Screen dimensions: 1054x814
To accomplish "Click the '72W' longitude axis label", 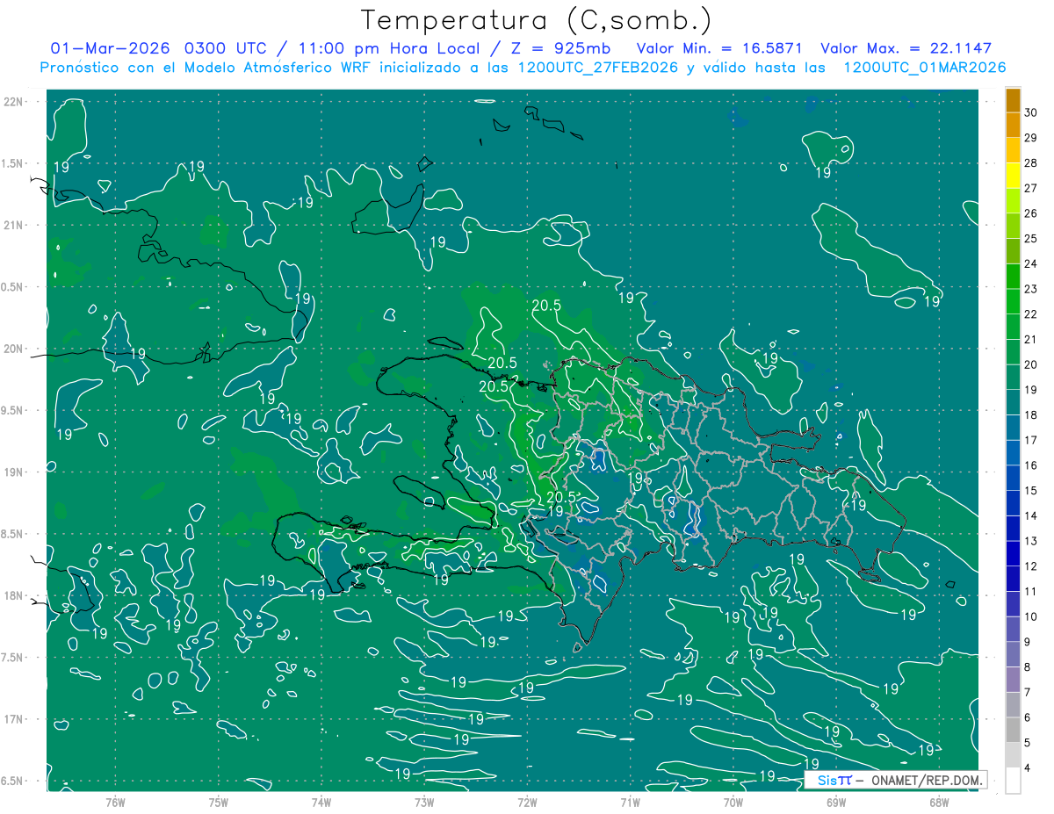I will [527, 803].
